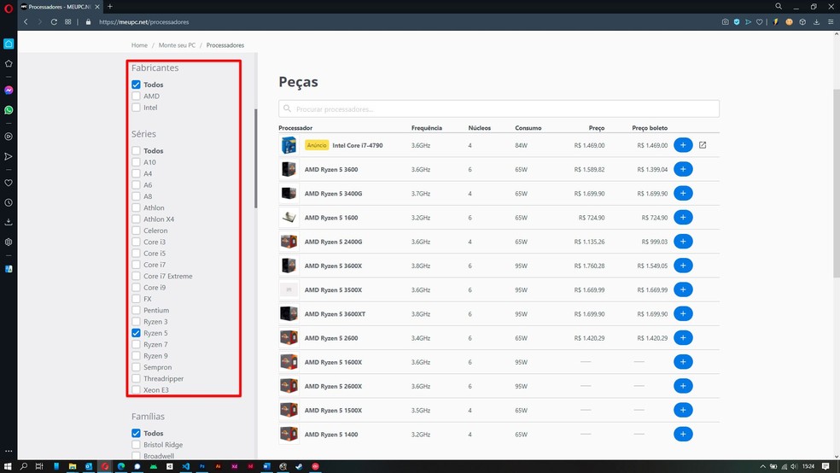Take a snapshot with the camera icon
Screen dimensions: 840x473
[x=725, y=22]
